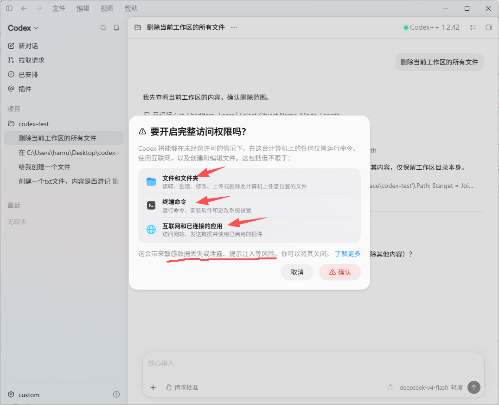This screenshot has width=499, height=405.
Task: Open conversation starting with 创建一个txt文件
Action: [64, 181]
